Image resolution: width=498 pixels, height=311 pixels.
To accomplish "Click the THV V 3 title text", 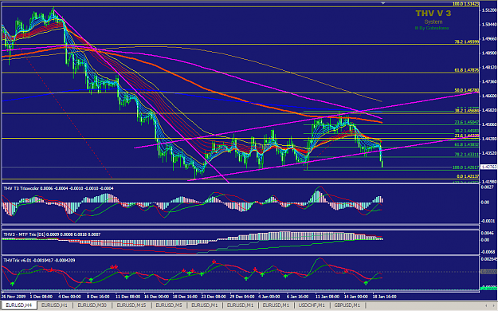I will point(433,14).
